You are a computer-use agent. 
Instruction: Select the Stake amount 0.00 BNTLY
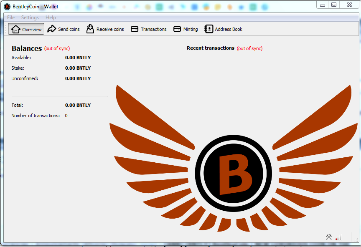pos(78,68)
